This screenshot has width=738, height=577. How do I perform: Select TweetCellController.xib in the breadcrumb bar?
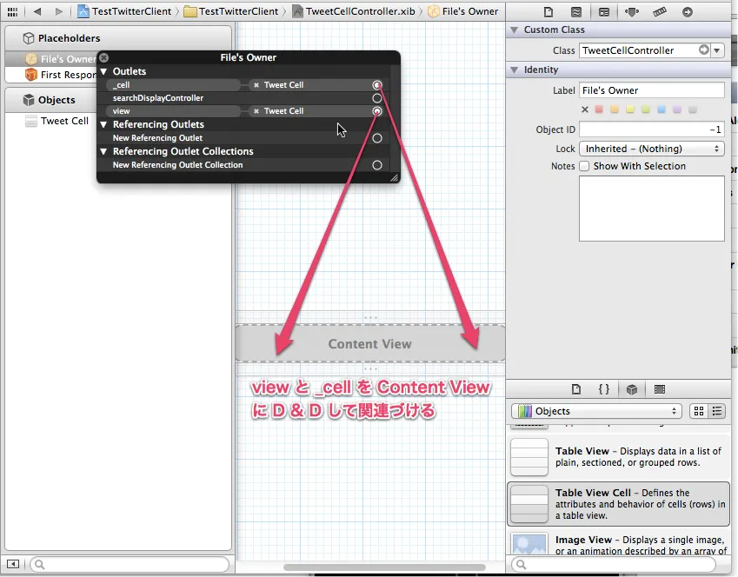coord(358,11)
